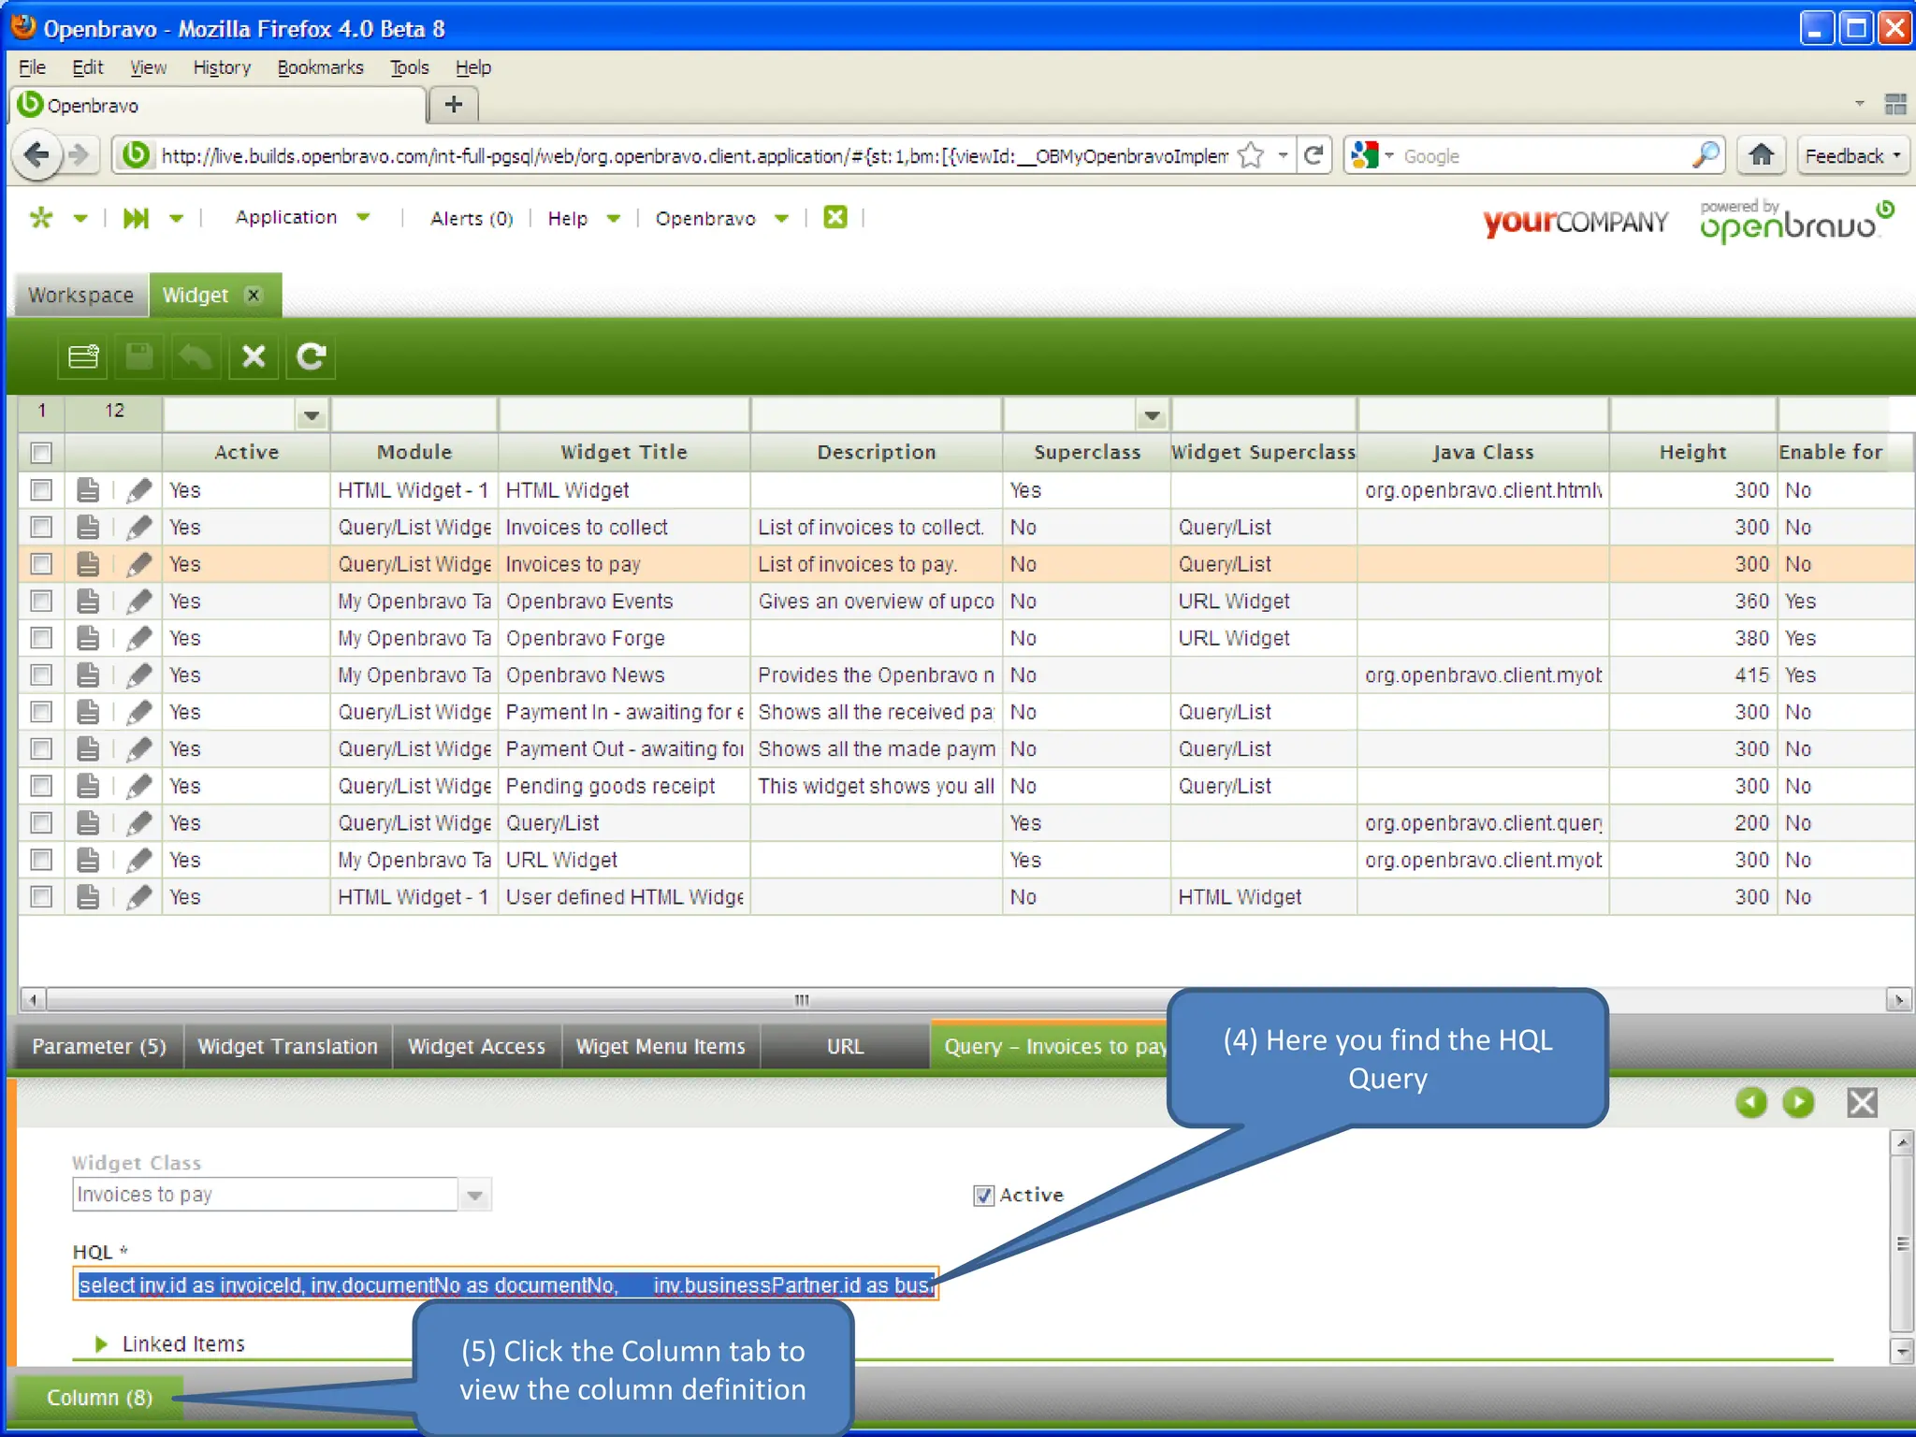
Task: Sort grid by Widget Title column header
Action: tap(624, 453)
